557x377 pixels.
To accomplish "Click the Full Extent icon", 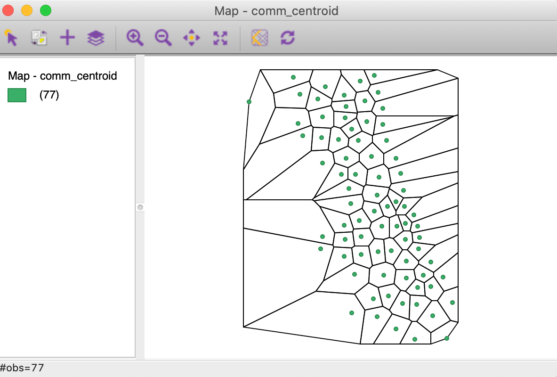I will coord(220,38).
